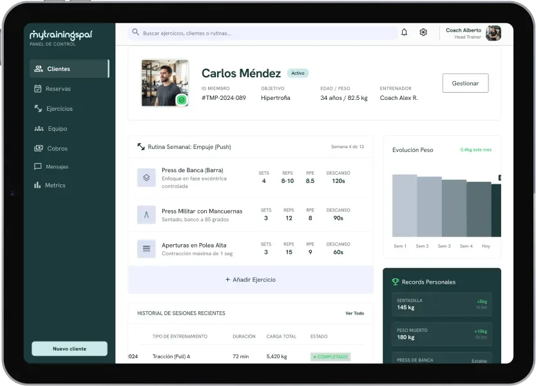Focus the search exercises and clients field

263,33
